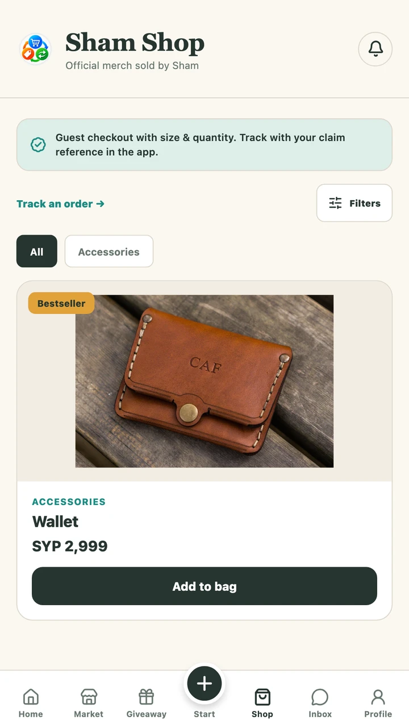Tap the Sham Shop logo icon
Screen dimensions: 409x728
click(35, 49)
